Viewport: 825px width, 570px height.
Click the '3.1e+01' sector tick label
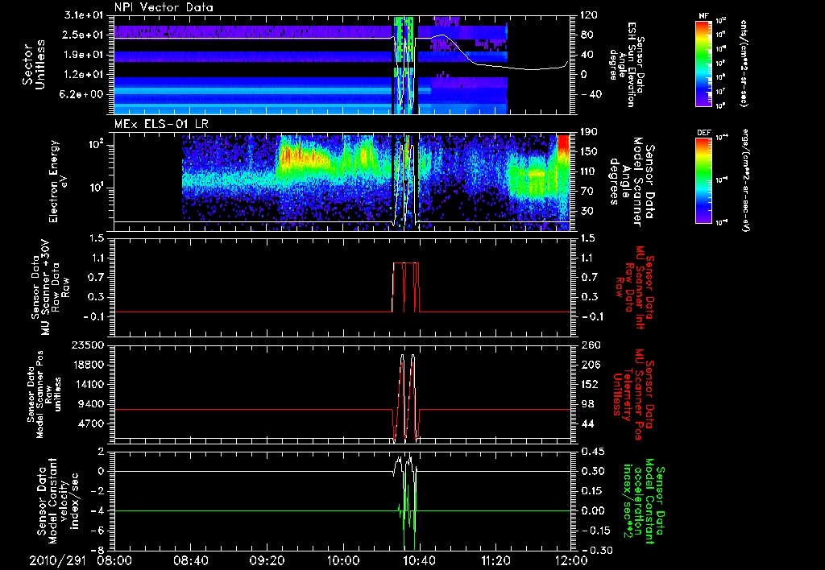85,15
